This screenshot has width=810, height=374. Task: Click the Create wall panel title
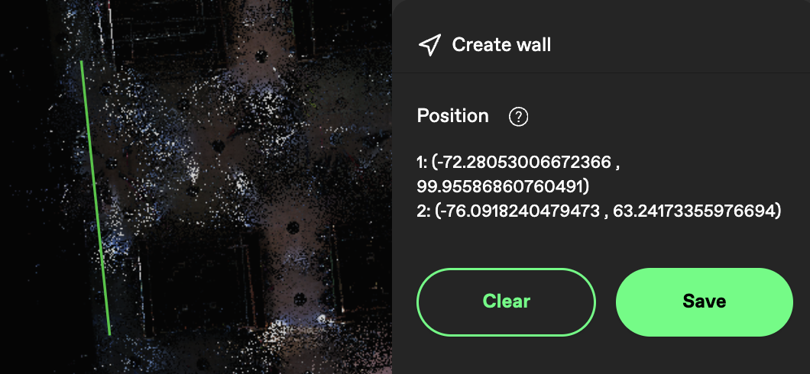pyautogui.click(x=501, y=45)
